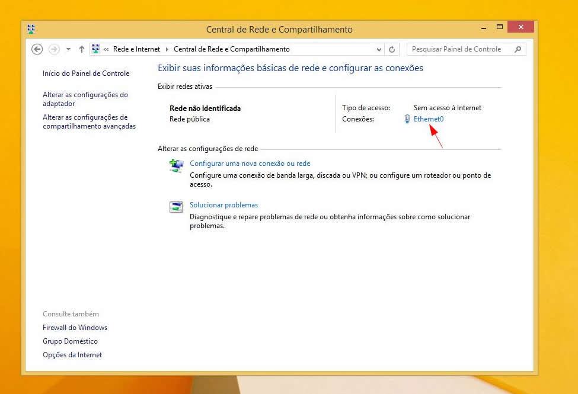Image resolution: width=578 pixels, height=394 pixels.
Task: Click the Ethernet0 network adapter icon
Action: click(x=407, y=119)
